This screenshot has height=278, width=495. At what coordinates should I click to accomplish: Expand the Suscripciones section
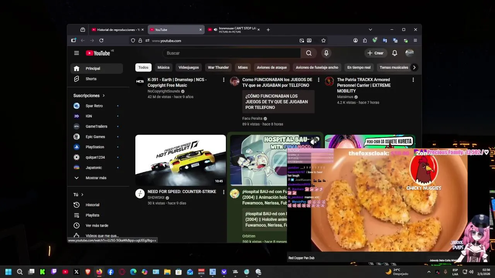[89, 95]
